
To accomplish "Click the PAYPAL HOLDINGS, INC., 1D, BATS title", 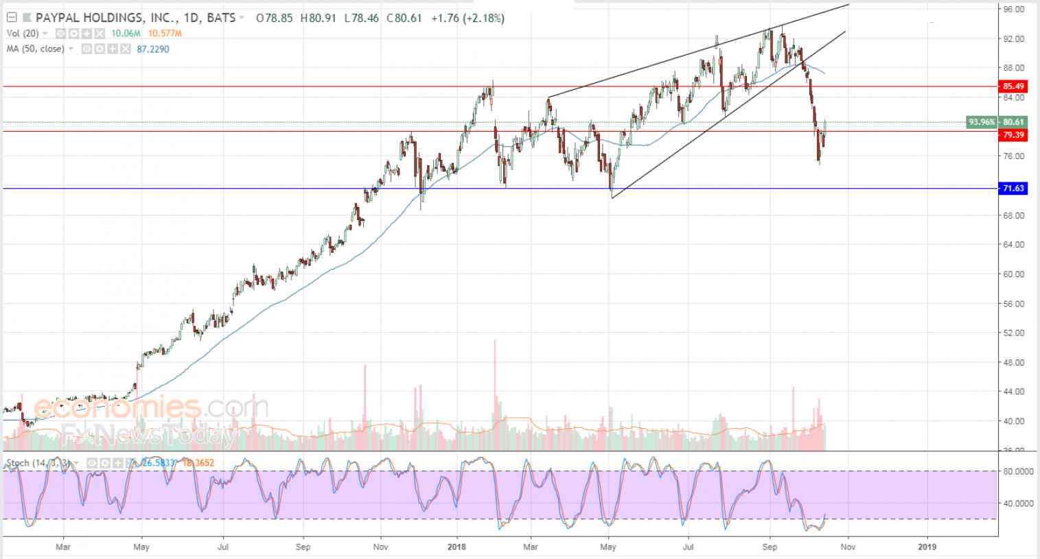I will coord(136,18).
